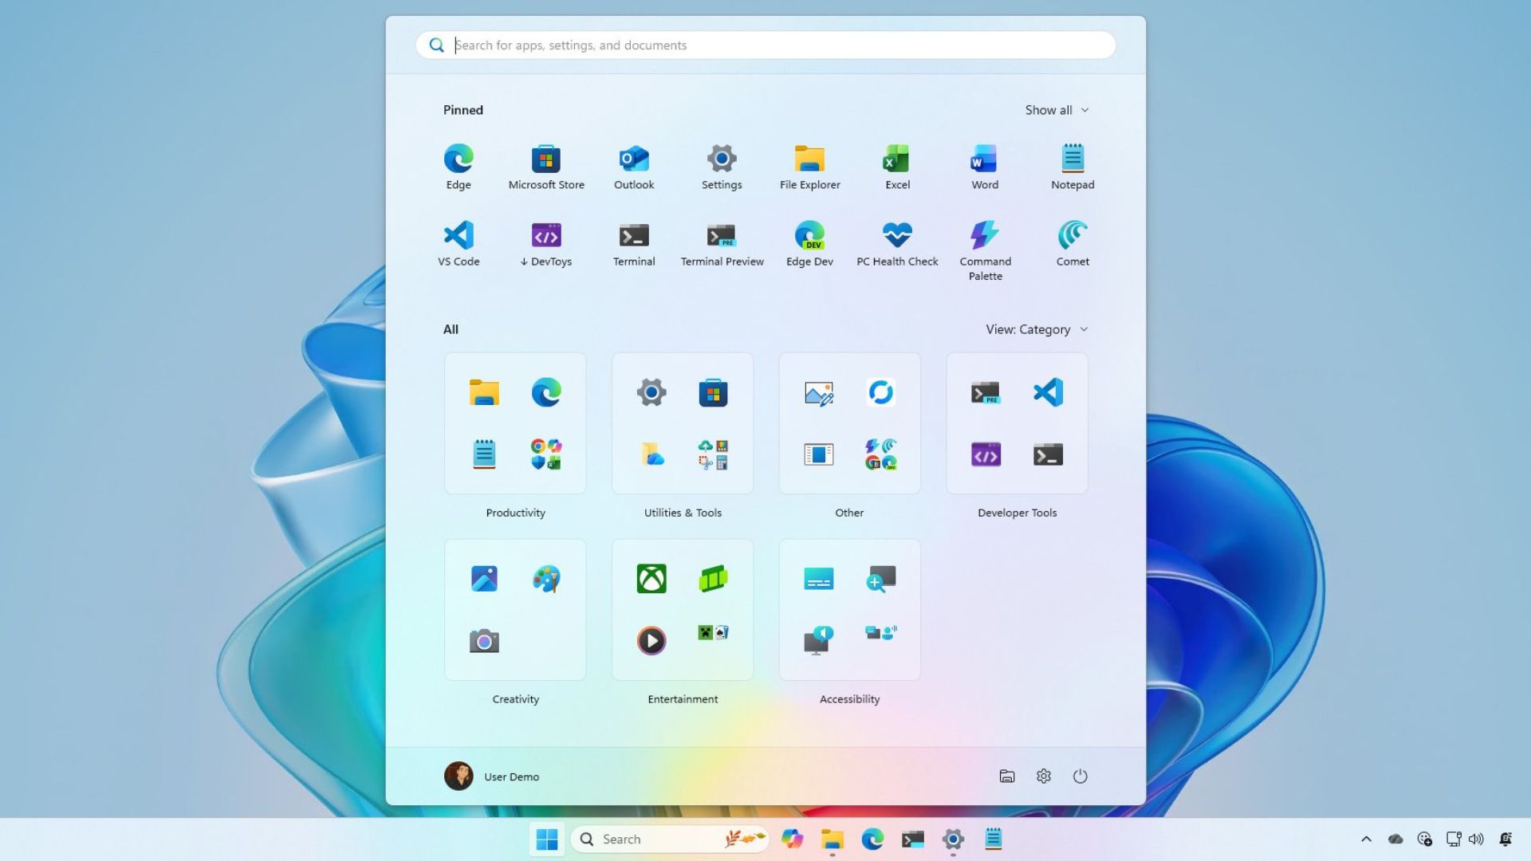The image size is (1531, 861).
Task: Open the View: Category dropdown
Action: (1036, 329)
